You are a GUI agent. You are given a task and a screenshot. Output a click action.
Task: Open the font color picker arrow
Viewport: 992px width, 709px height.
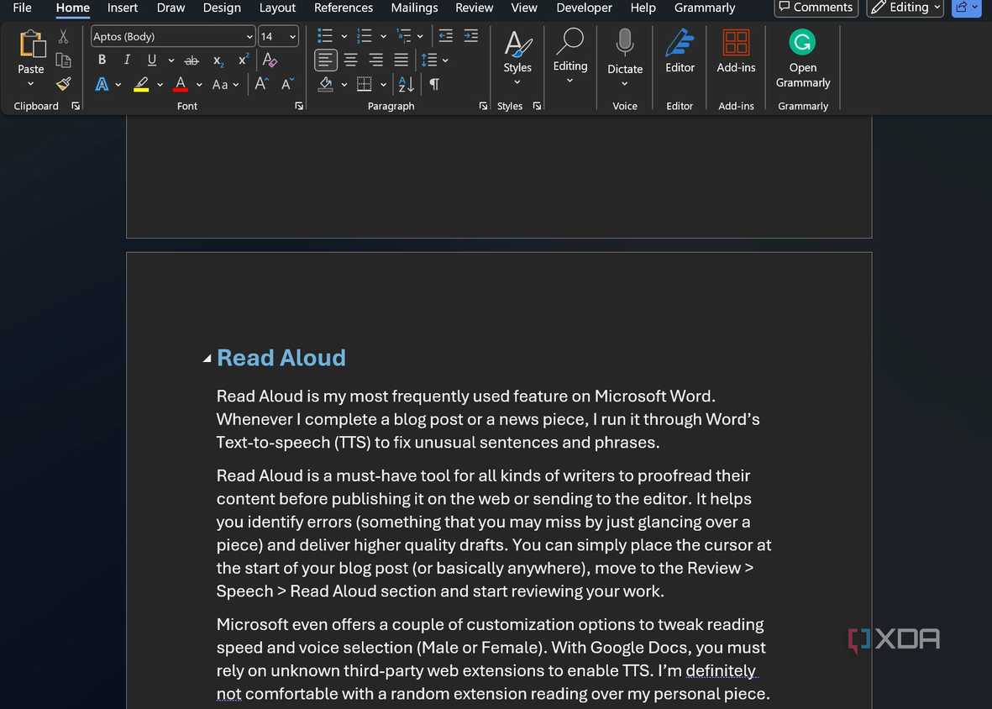click(199, 85)
